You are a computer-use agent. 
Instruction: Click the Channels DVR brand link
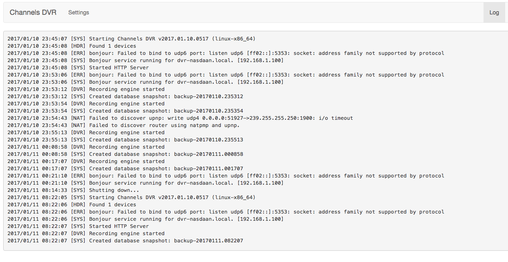(x=33, y=12)
